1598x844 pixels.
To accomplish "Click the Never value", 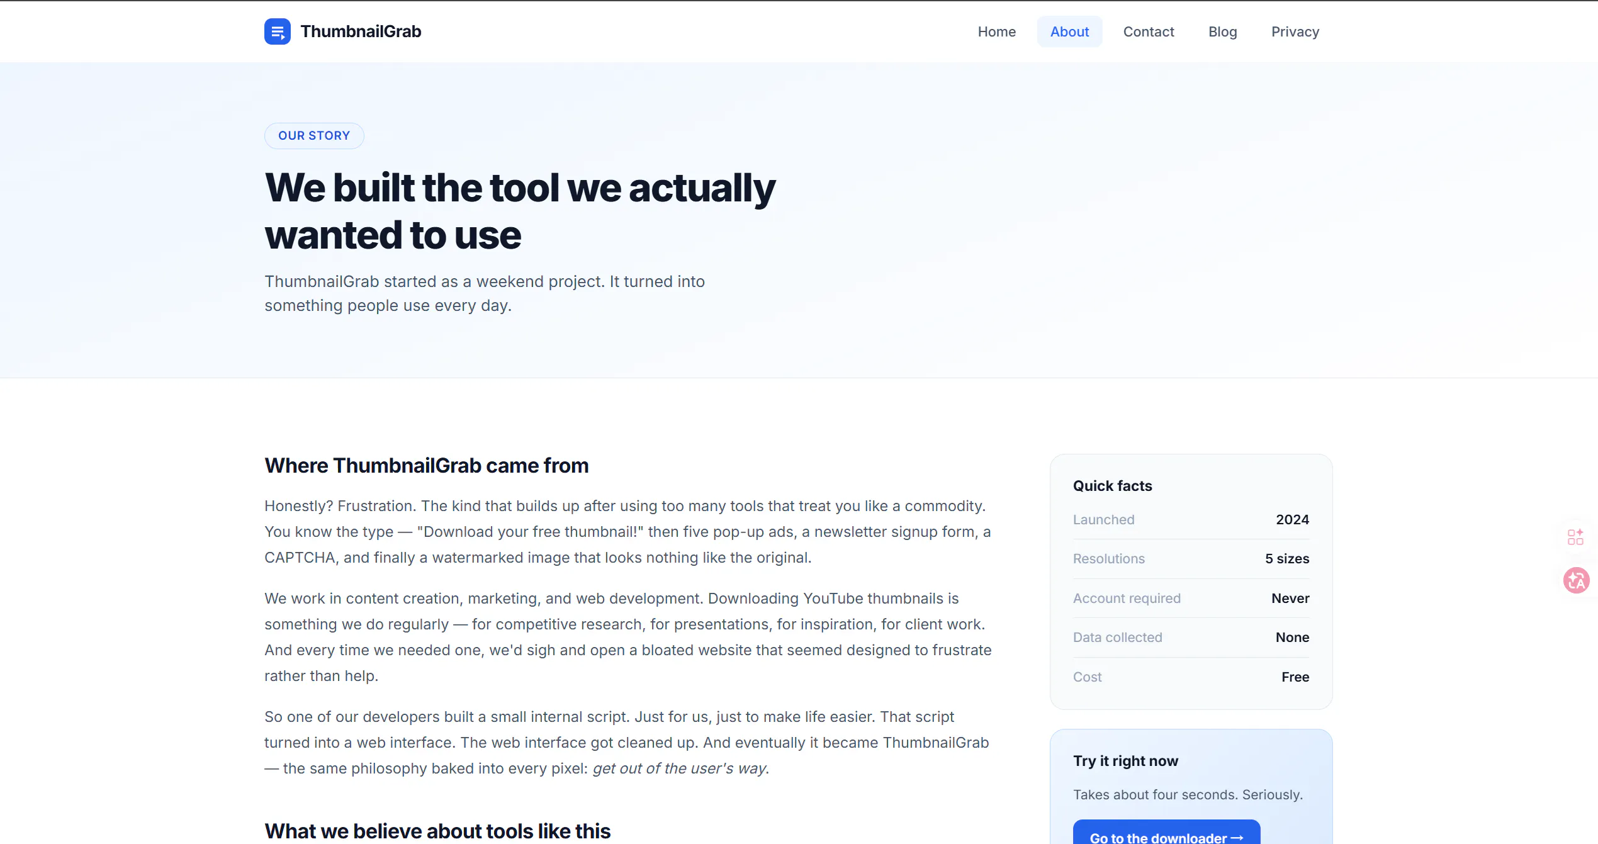I will [x=1290, y=599].
